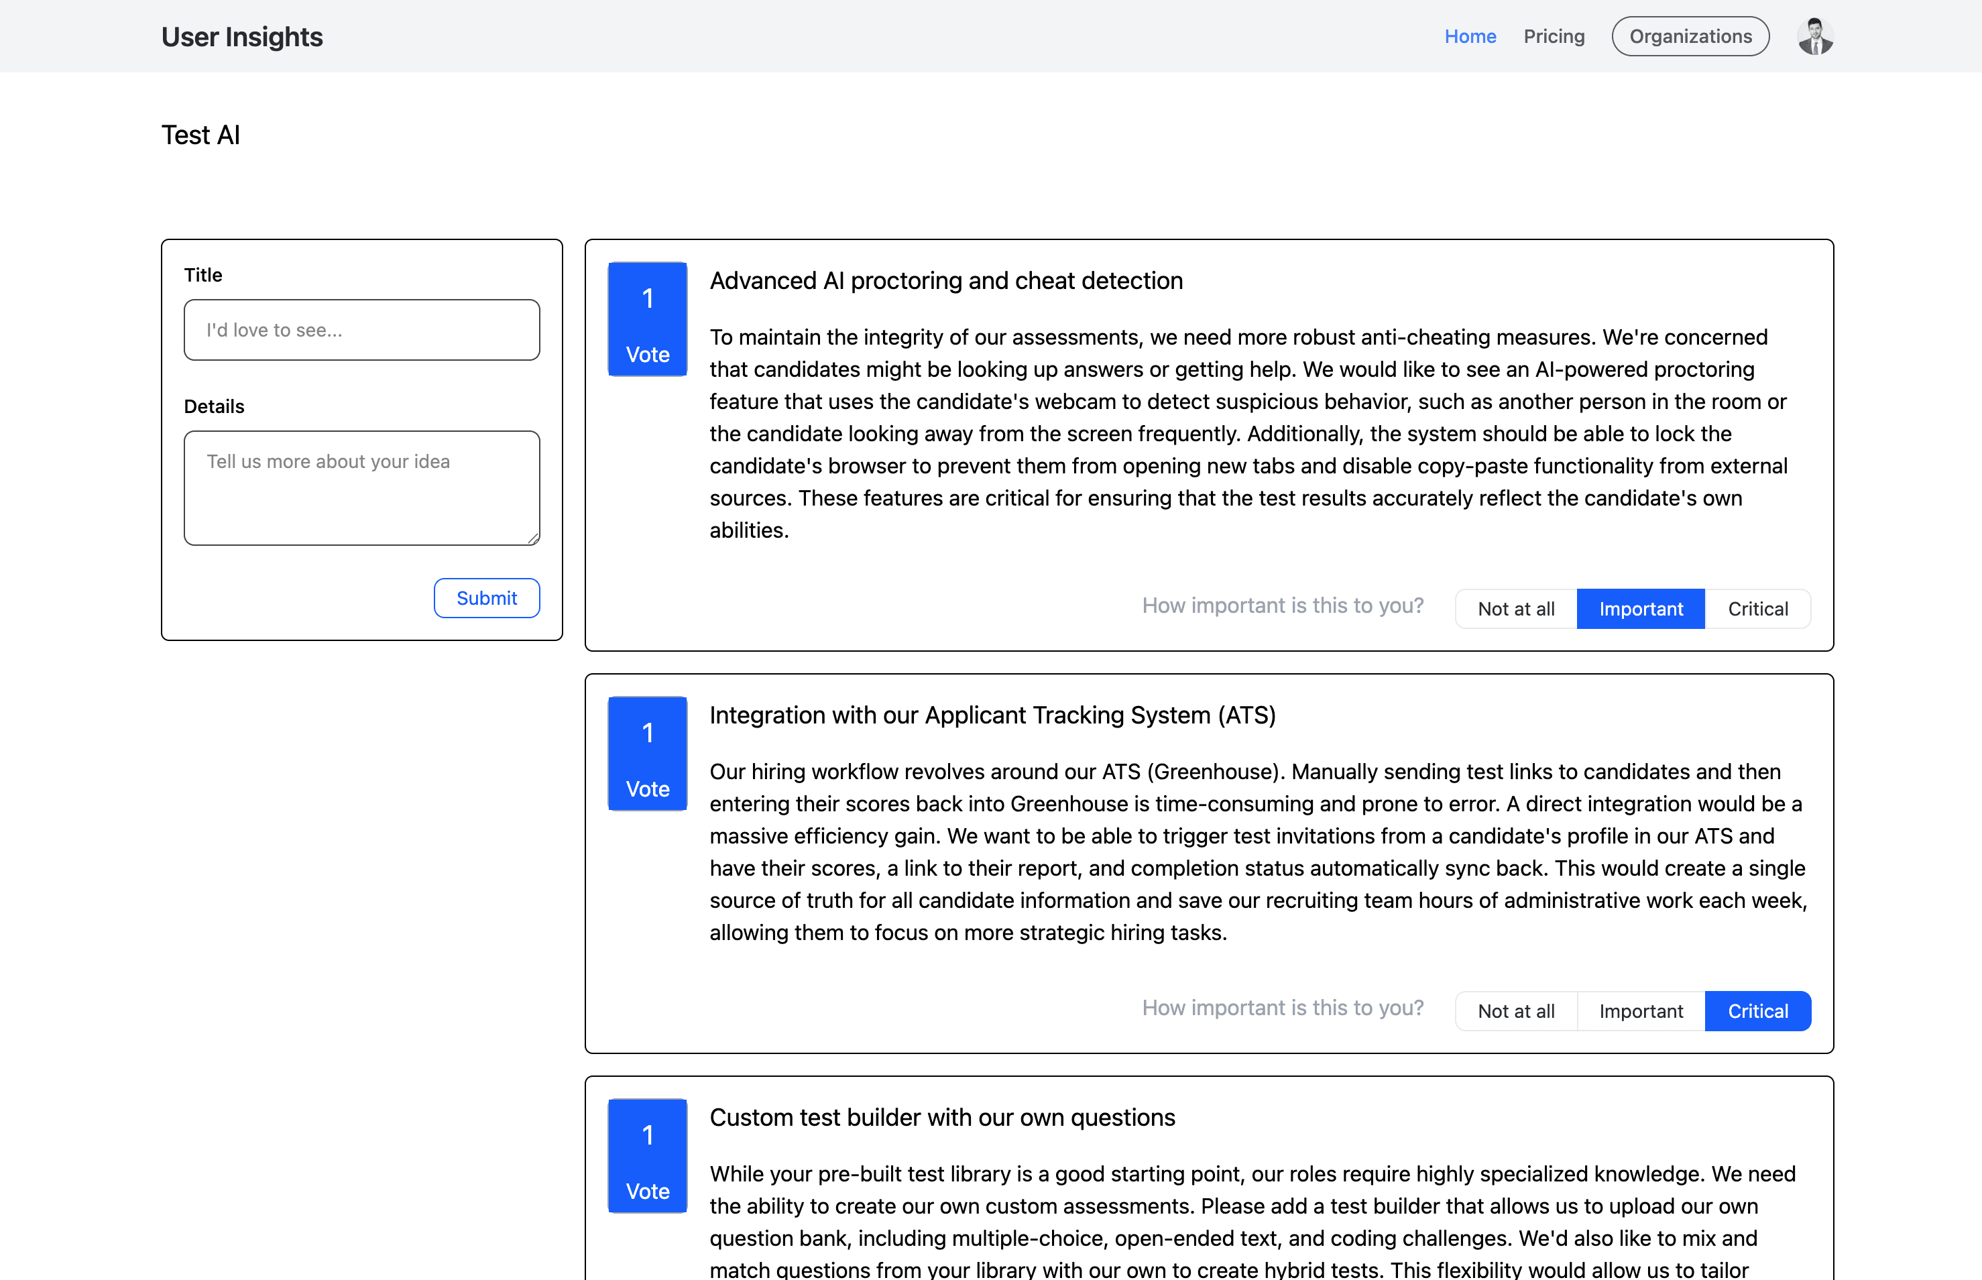
Task: Click into the Details textarea
Action: pyautogui.click(x=361, y=488)
